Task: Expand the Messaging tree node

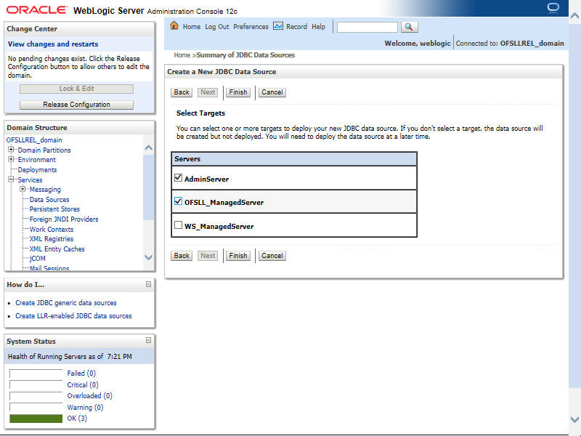Action: [23, 189]
